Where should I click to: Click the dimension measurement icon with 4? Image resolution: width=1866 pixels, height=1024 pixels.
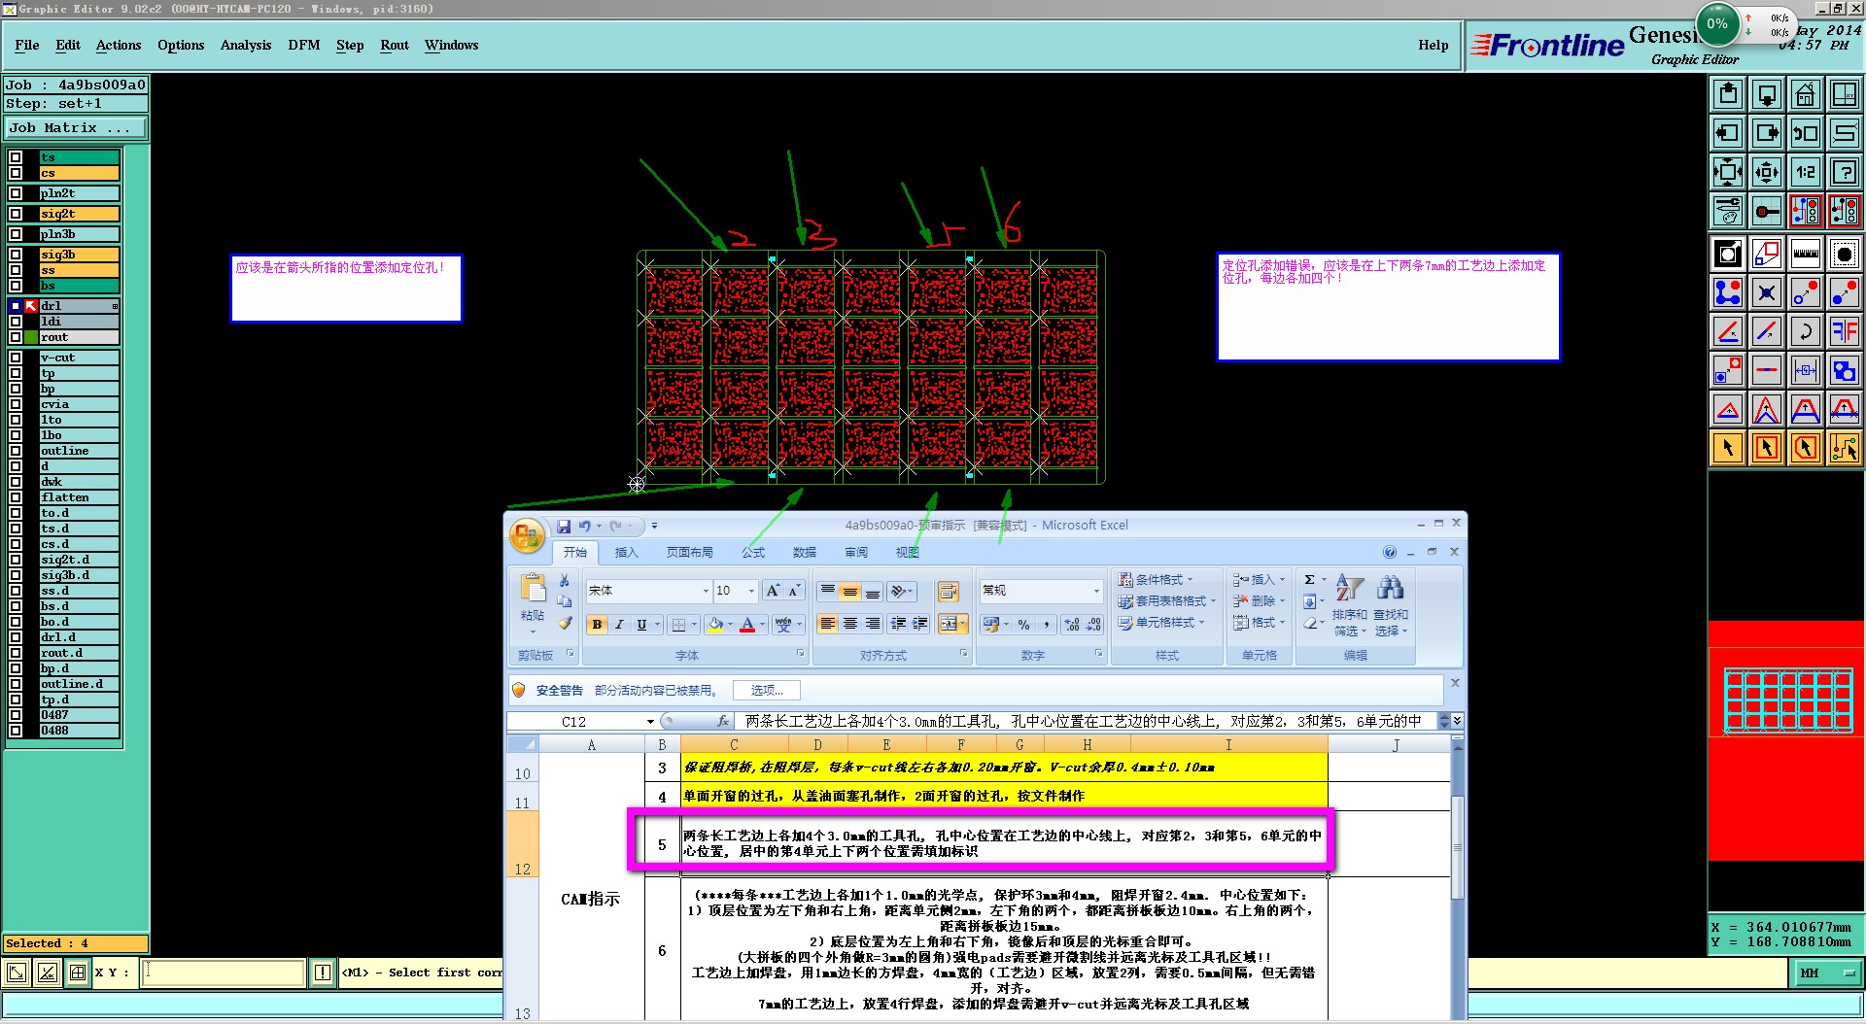pyautogui.click(x=1805, y=370)
